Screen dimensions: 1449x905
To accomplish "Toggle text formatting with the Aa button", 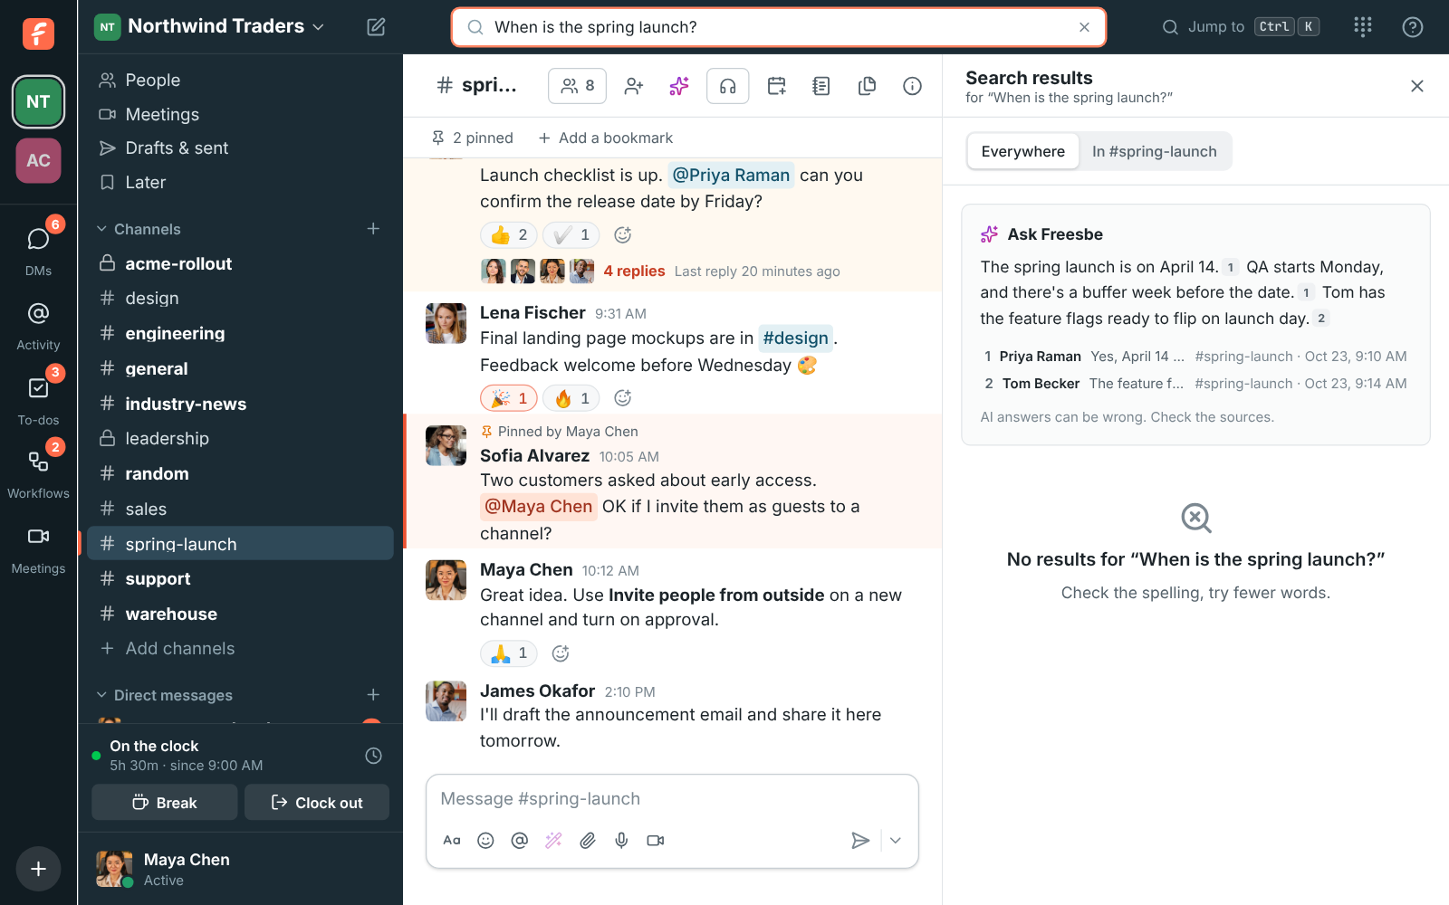I will tap(452, 841).
